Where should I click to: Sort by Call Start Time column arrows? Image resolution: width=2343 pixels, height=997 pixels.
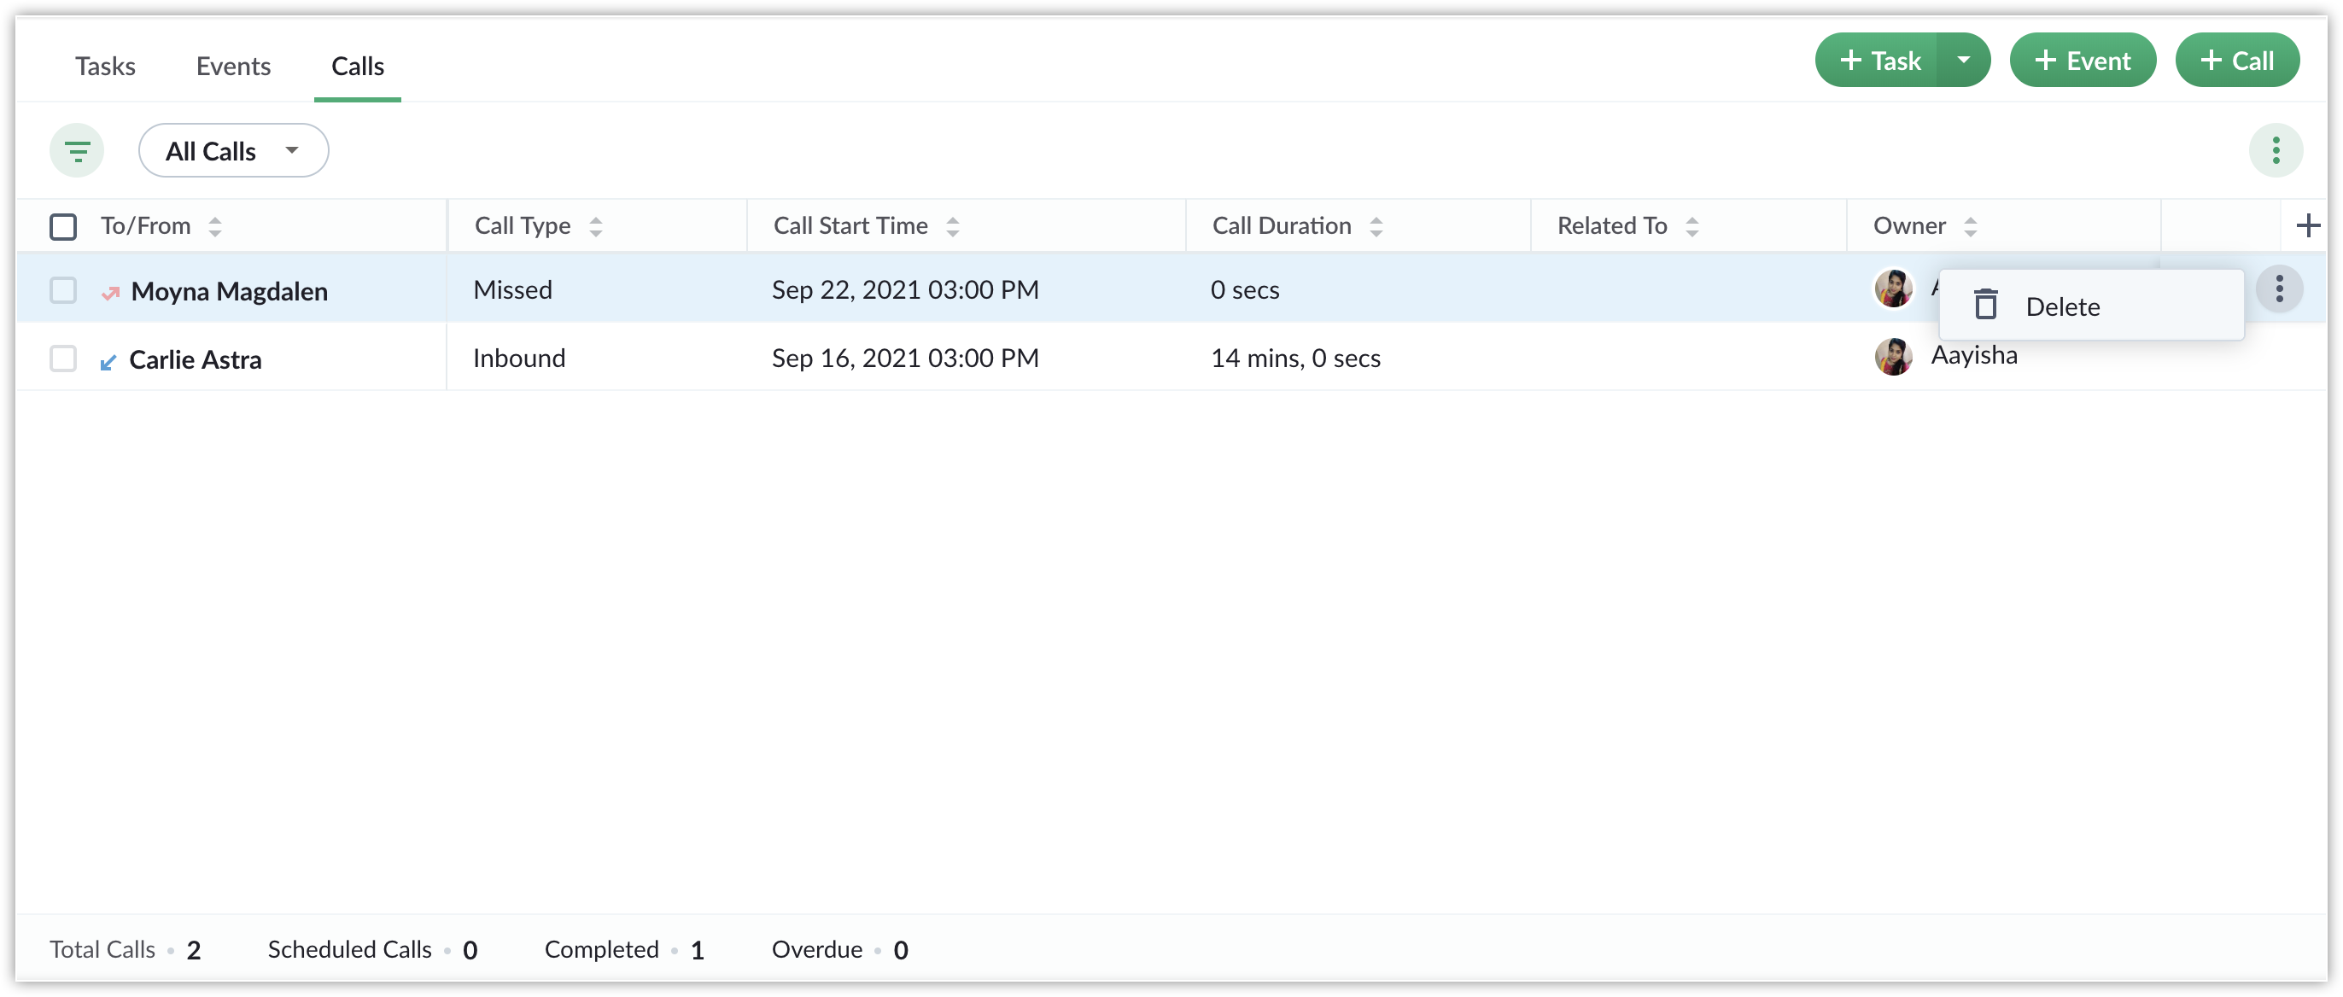point(952,226)
